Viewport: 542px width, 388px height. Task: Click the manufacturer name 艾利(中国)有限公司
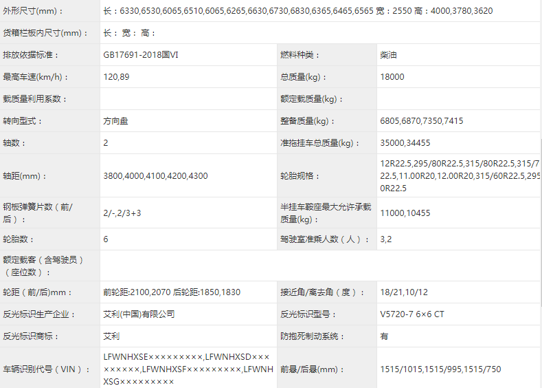coord(139,314)
